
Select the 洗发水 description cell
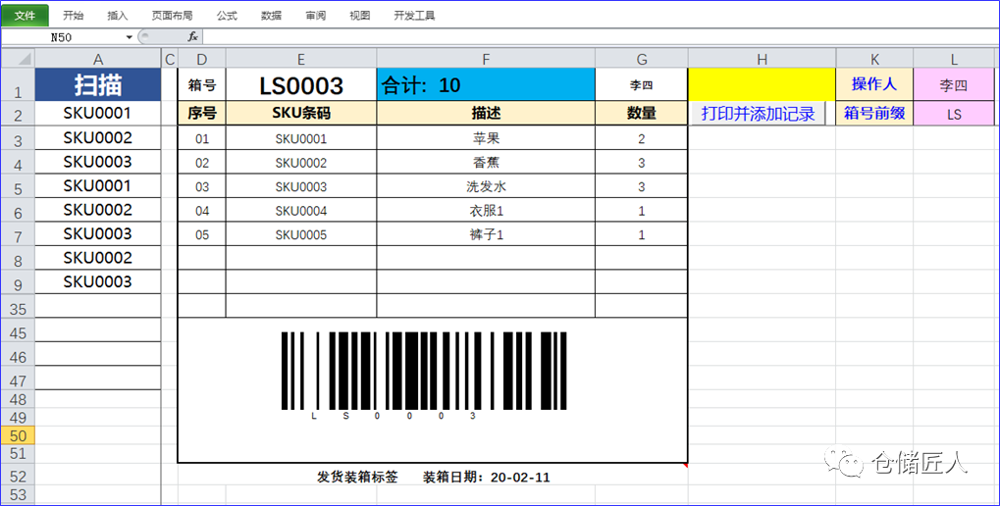tap(486, 186)
